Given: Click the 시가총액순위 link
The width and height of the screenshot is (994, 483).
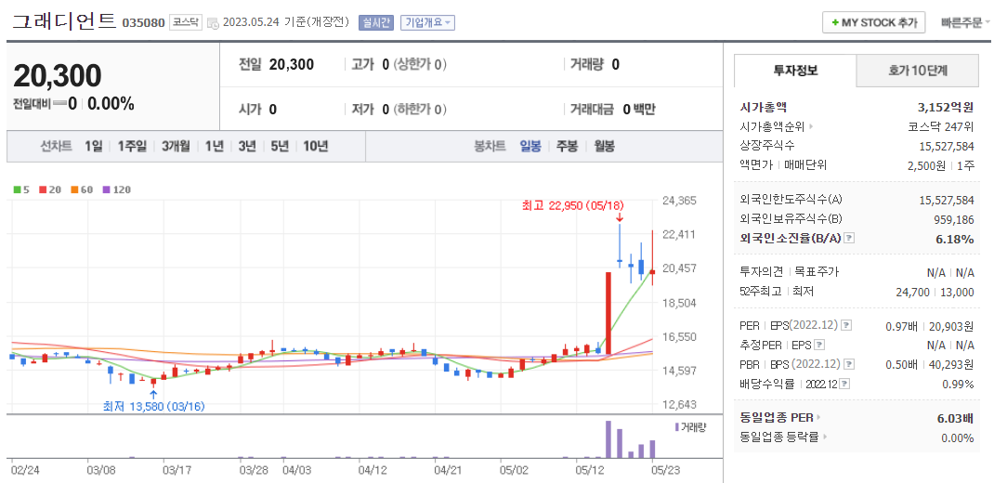Looking at the screenshot, I should pyautogui.click(x=772, y=126).
